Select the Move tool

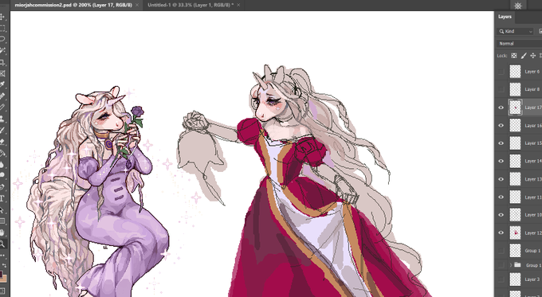pos(2,17)
